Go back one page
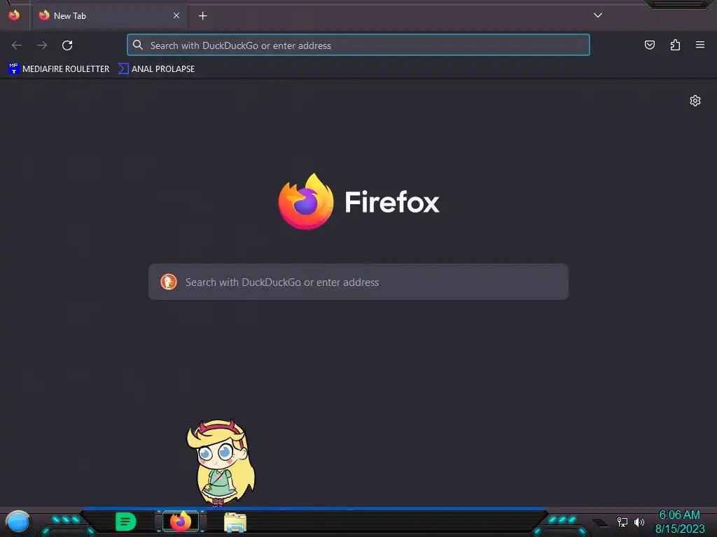The image size is (717, 537). [x=17, y=45]
